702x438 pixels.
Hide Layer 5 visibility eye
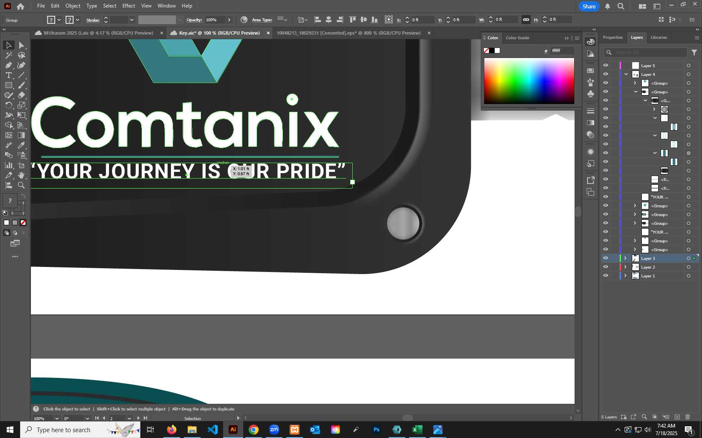(x=605, y=65)
